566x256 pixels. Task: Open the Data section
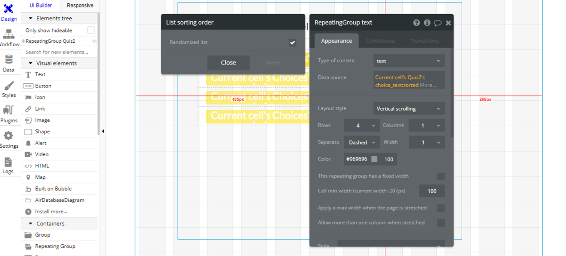click(8, 64)
